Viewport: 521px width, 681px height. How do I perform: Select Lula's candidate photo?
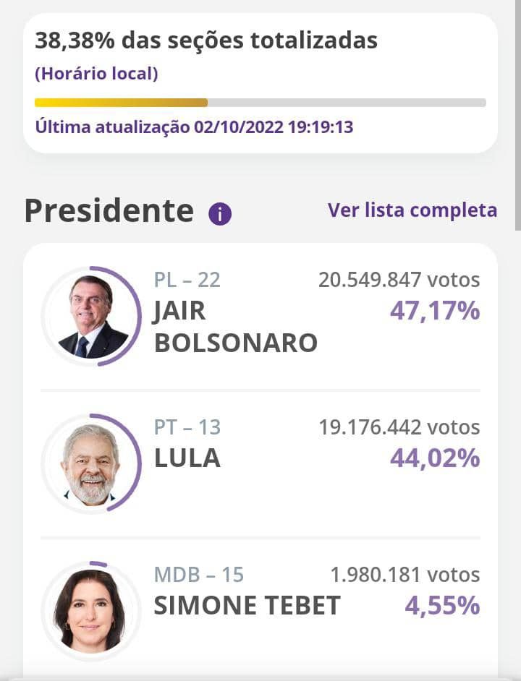tap(90, 464)
